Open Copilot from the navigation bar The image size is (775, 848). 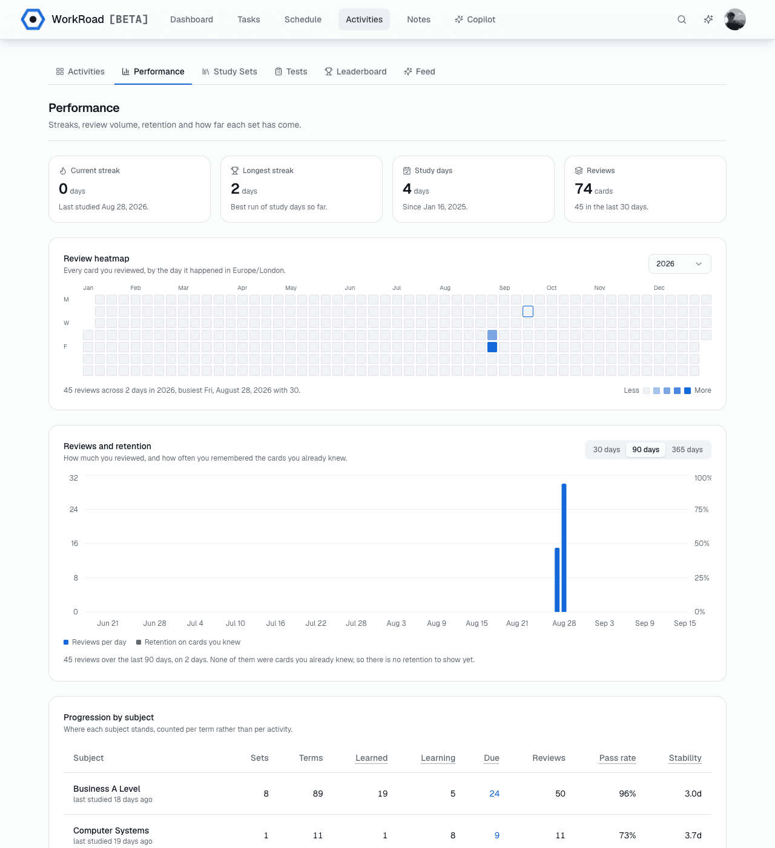[475, 19]
